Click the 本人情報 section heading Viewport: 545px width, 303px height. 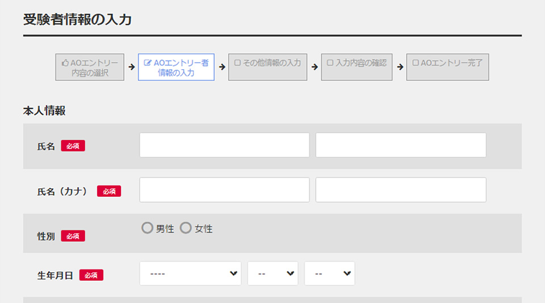(x=44, y=111)
